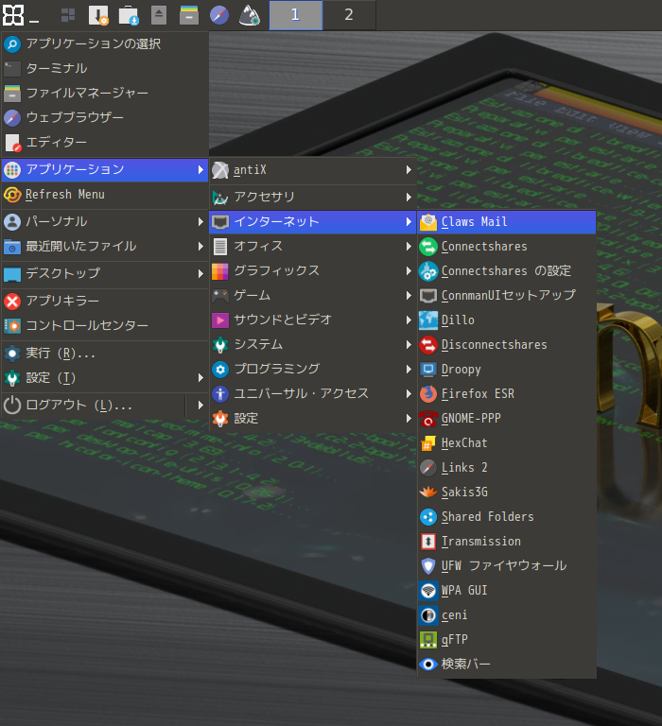This screenshot has width=662, height=726.
Task: Open the プログラミング menu category
Action: (313, 369)
